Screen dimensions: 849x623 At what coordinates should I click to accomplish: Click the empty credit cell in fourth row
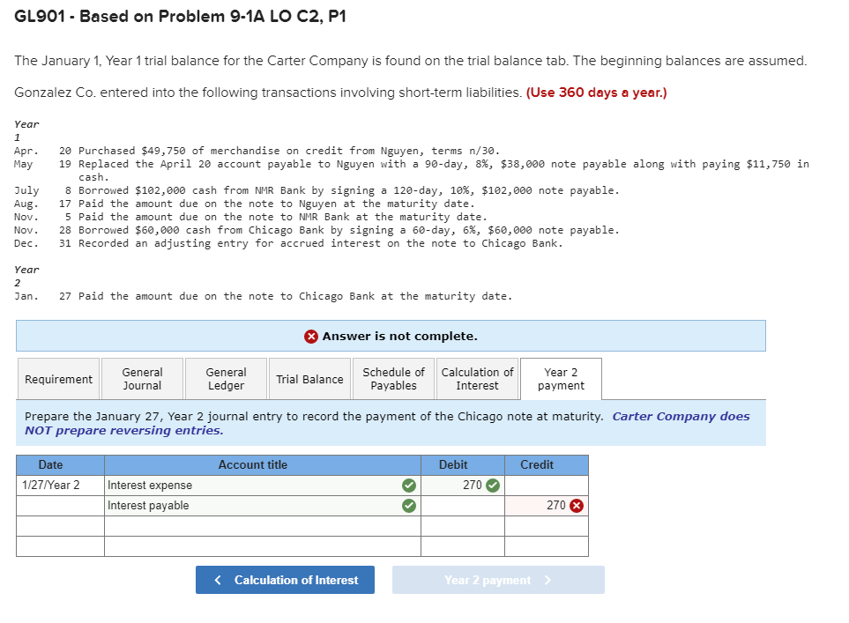coord(547,546)
